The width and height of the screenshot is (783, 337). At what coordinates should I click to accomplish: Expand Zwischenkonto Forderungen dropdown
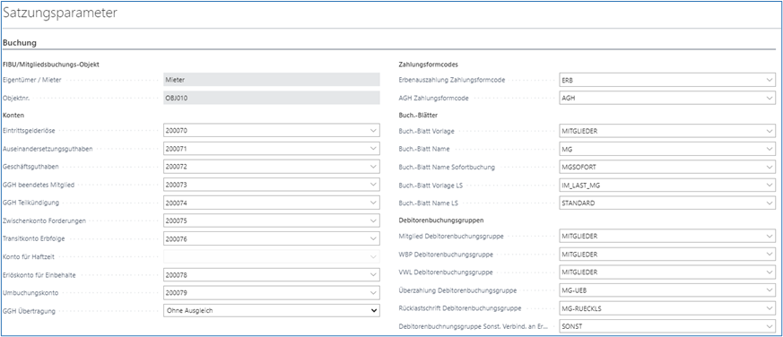point(372,220)
